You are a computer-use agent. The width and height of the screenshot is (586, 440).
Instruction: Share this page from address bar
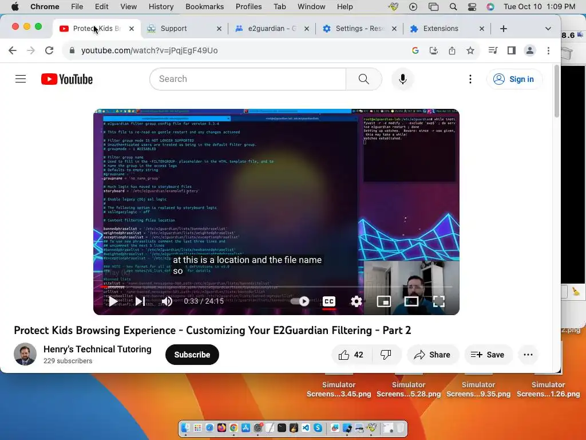(x=452, y=50)
